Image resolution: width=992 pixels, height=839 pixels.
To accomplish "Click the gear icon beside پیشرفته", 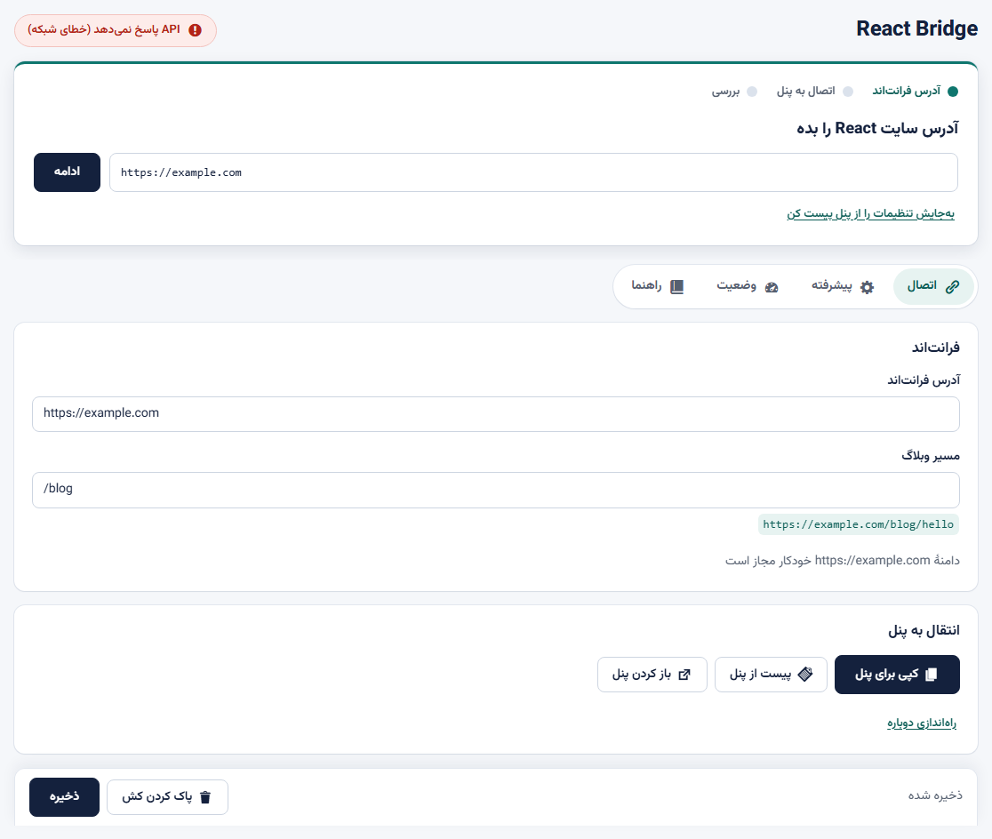I will click(867, 286).
